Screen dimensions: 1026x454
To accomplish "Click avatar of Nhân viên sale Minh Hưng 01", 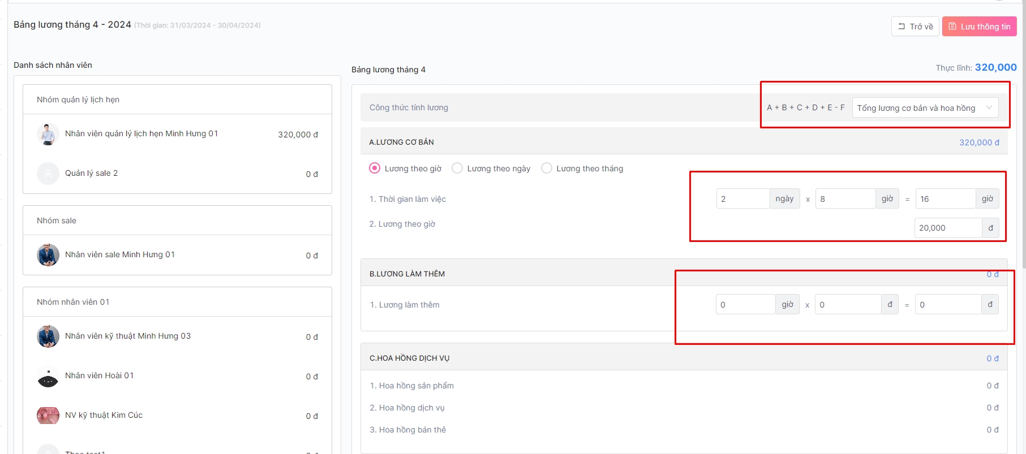I will tap(48, 255).
